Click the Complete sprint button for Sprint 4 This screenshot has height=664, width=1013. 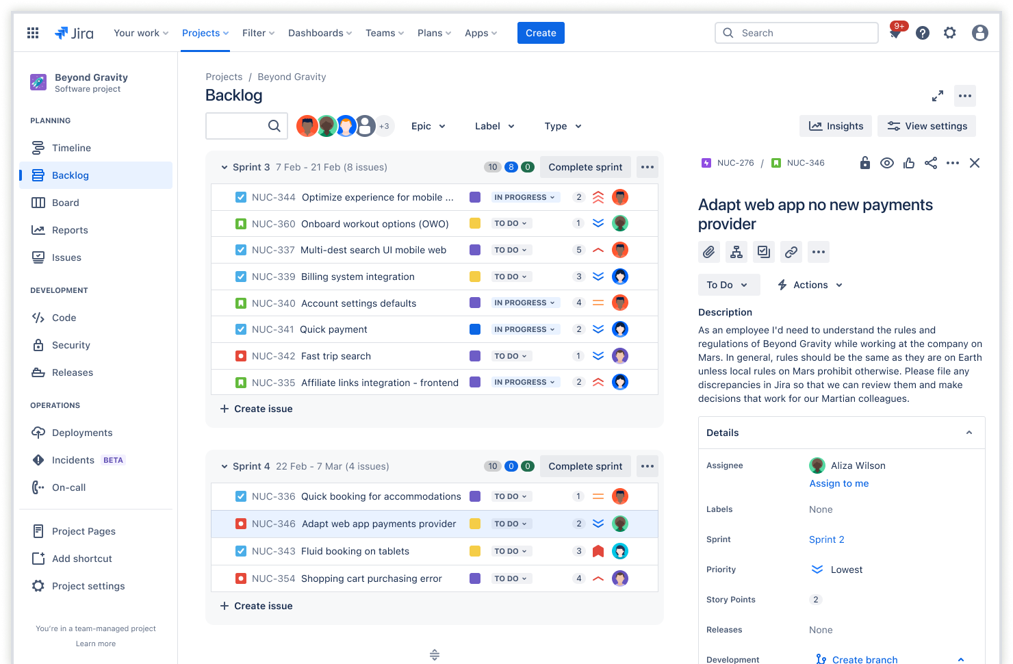pos(585,466)
